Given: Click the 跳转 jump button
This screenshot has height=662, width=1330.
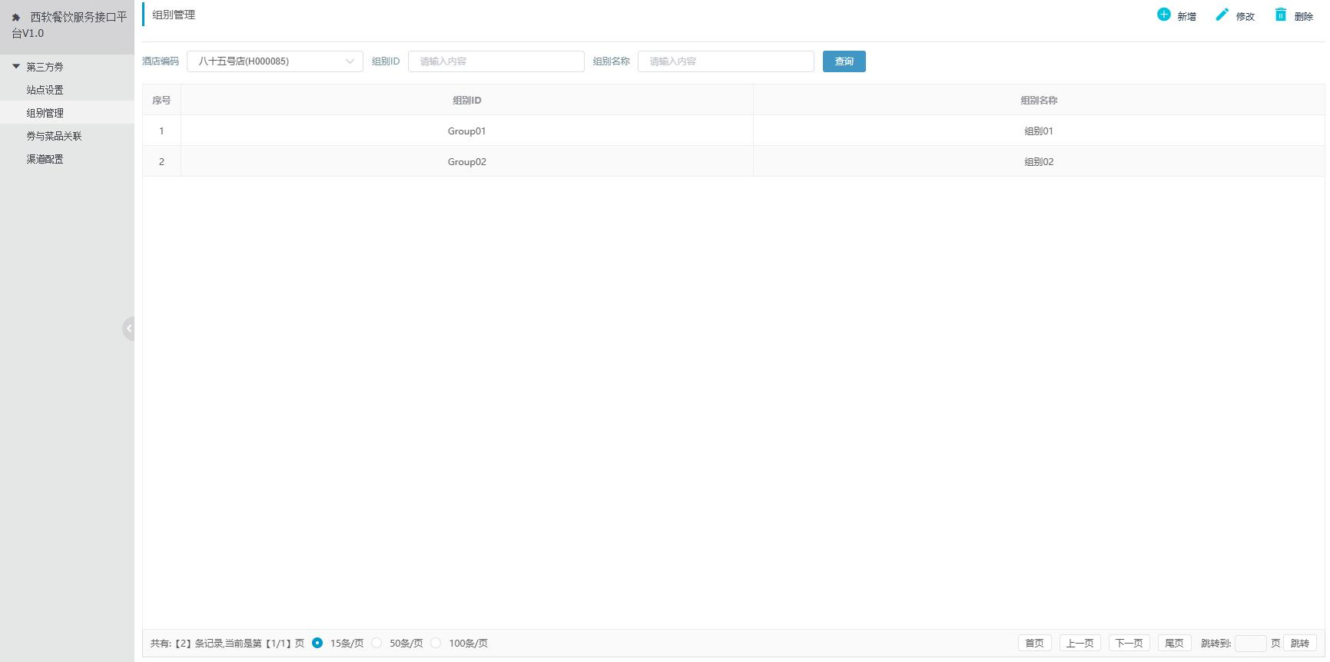Looking at the screenshot, I should coord(1299,643).
